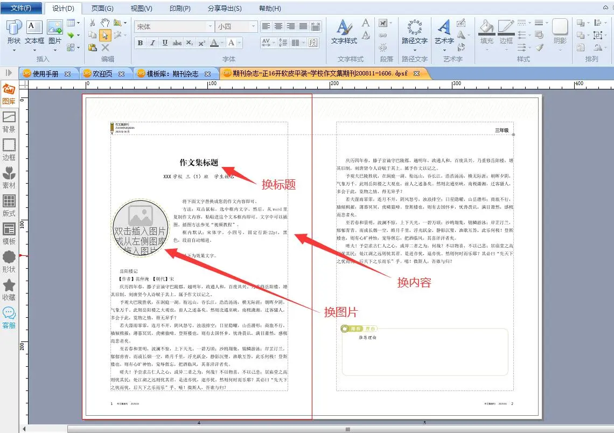Expand the 图片 insert dropdown arrow
The height and width of the screenshot is (433, 614).
click(55, 50)
